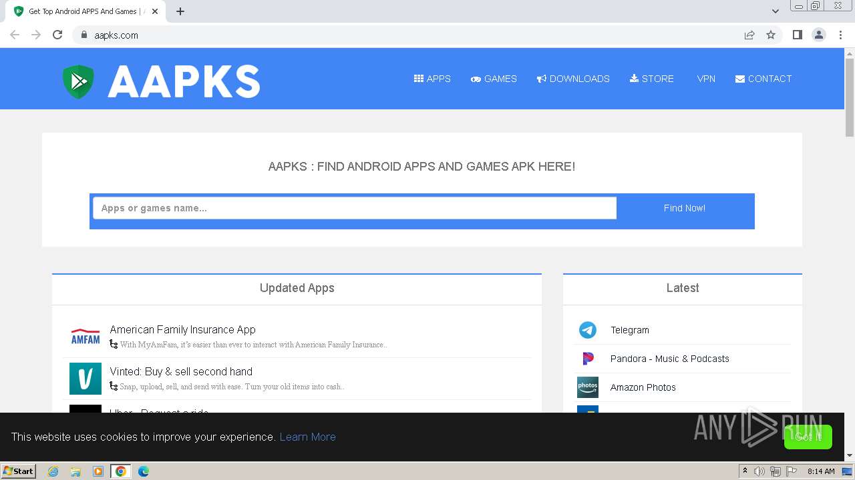Open the VPN menu link

[x=706, y=79]
